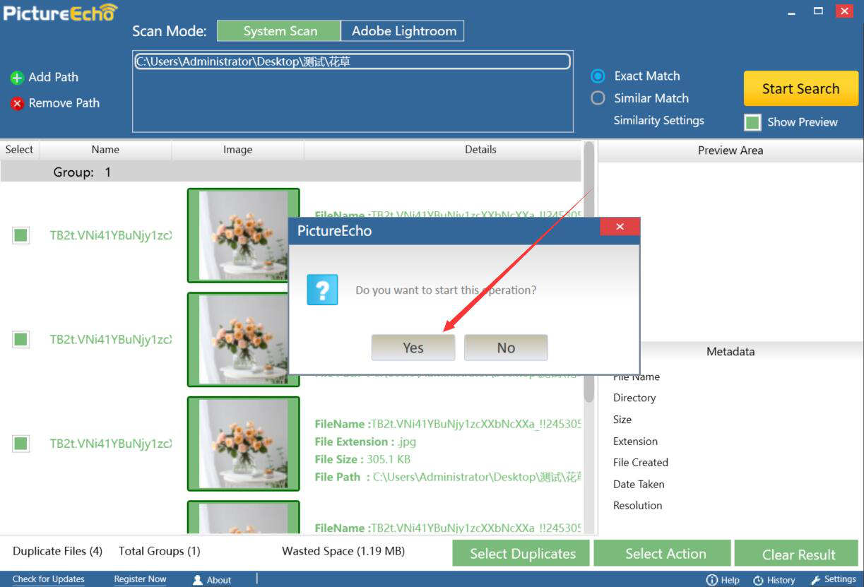Viewport: 864px width, 587px height.
Task: Close the PictureEcho confirmation dialog
Action: click(x=620, y=227)
